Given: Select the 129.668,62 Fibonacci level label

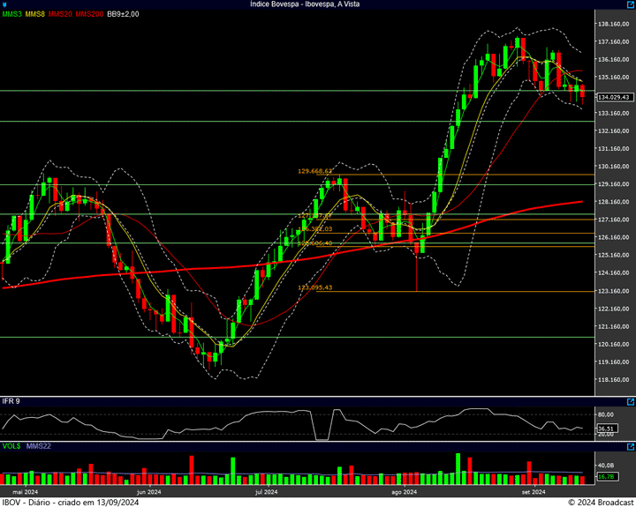Looking at the screenshot, I should 315,171.
